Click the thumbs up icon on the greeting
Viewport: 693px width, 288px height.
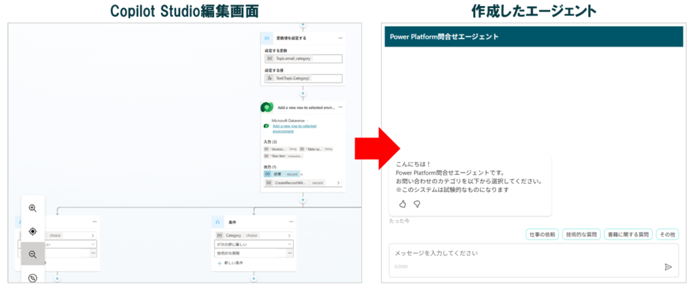[402, 204]
